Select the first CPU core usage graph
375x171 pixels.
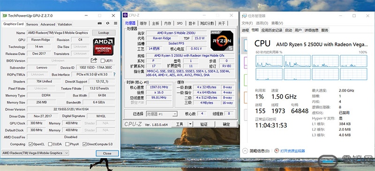[x=269, y=61]
